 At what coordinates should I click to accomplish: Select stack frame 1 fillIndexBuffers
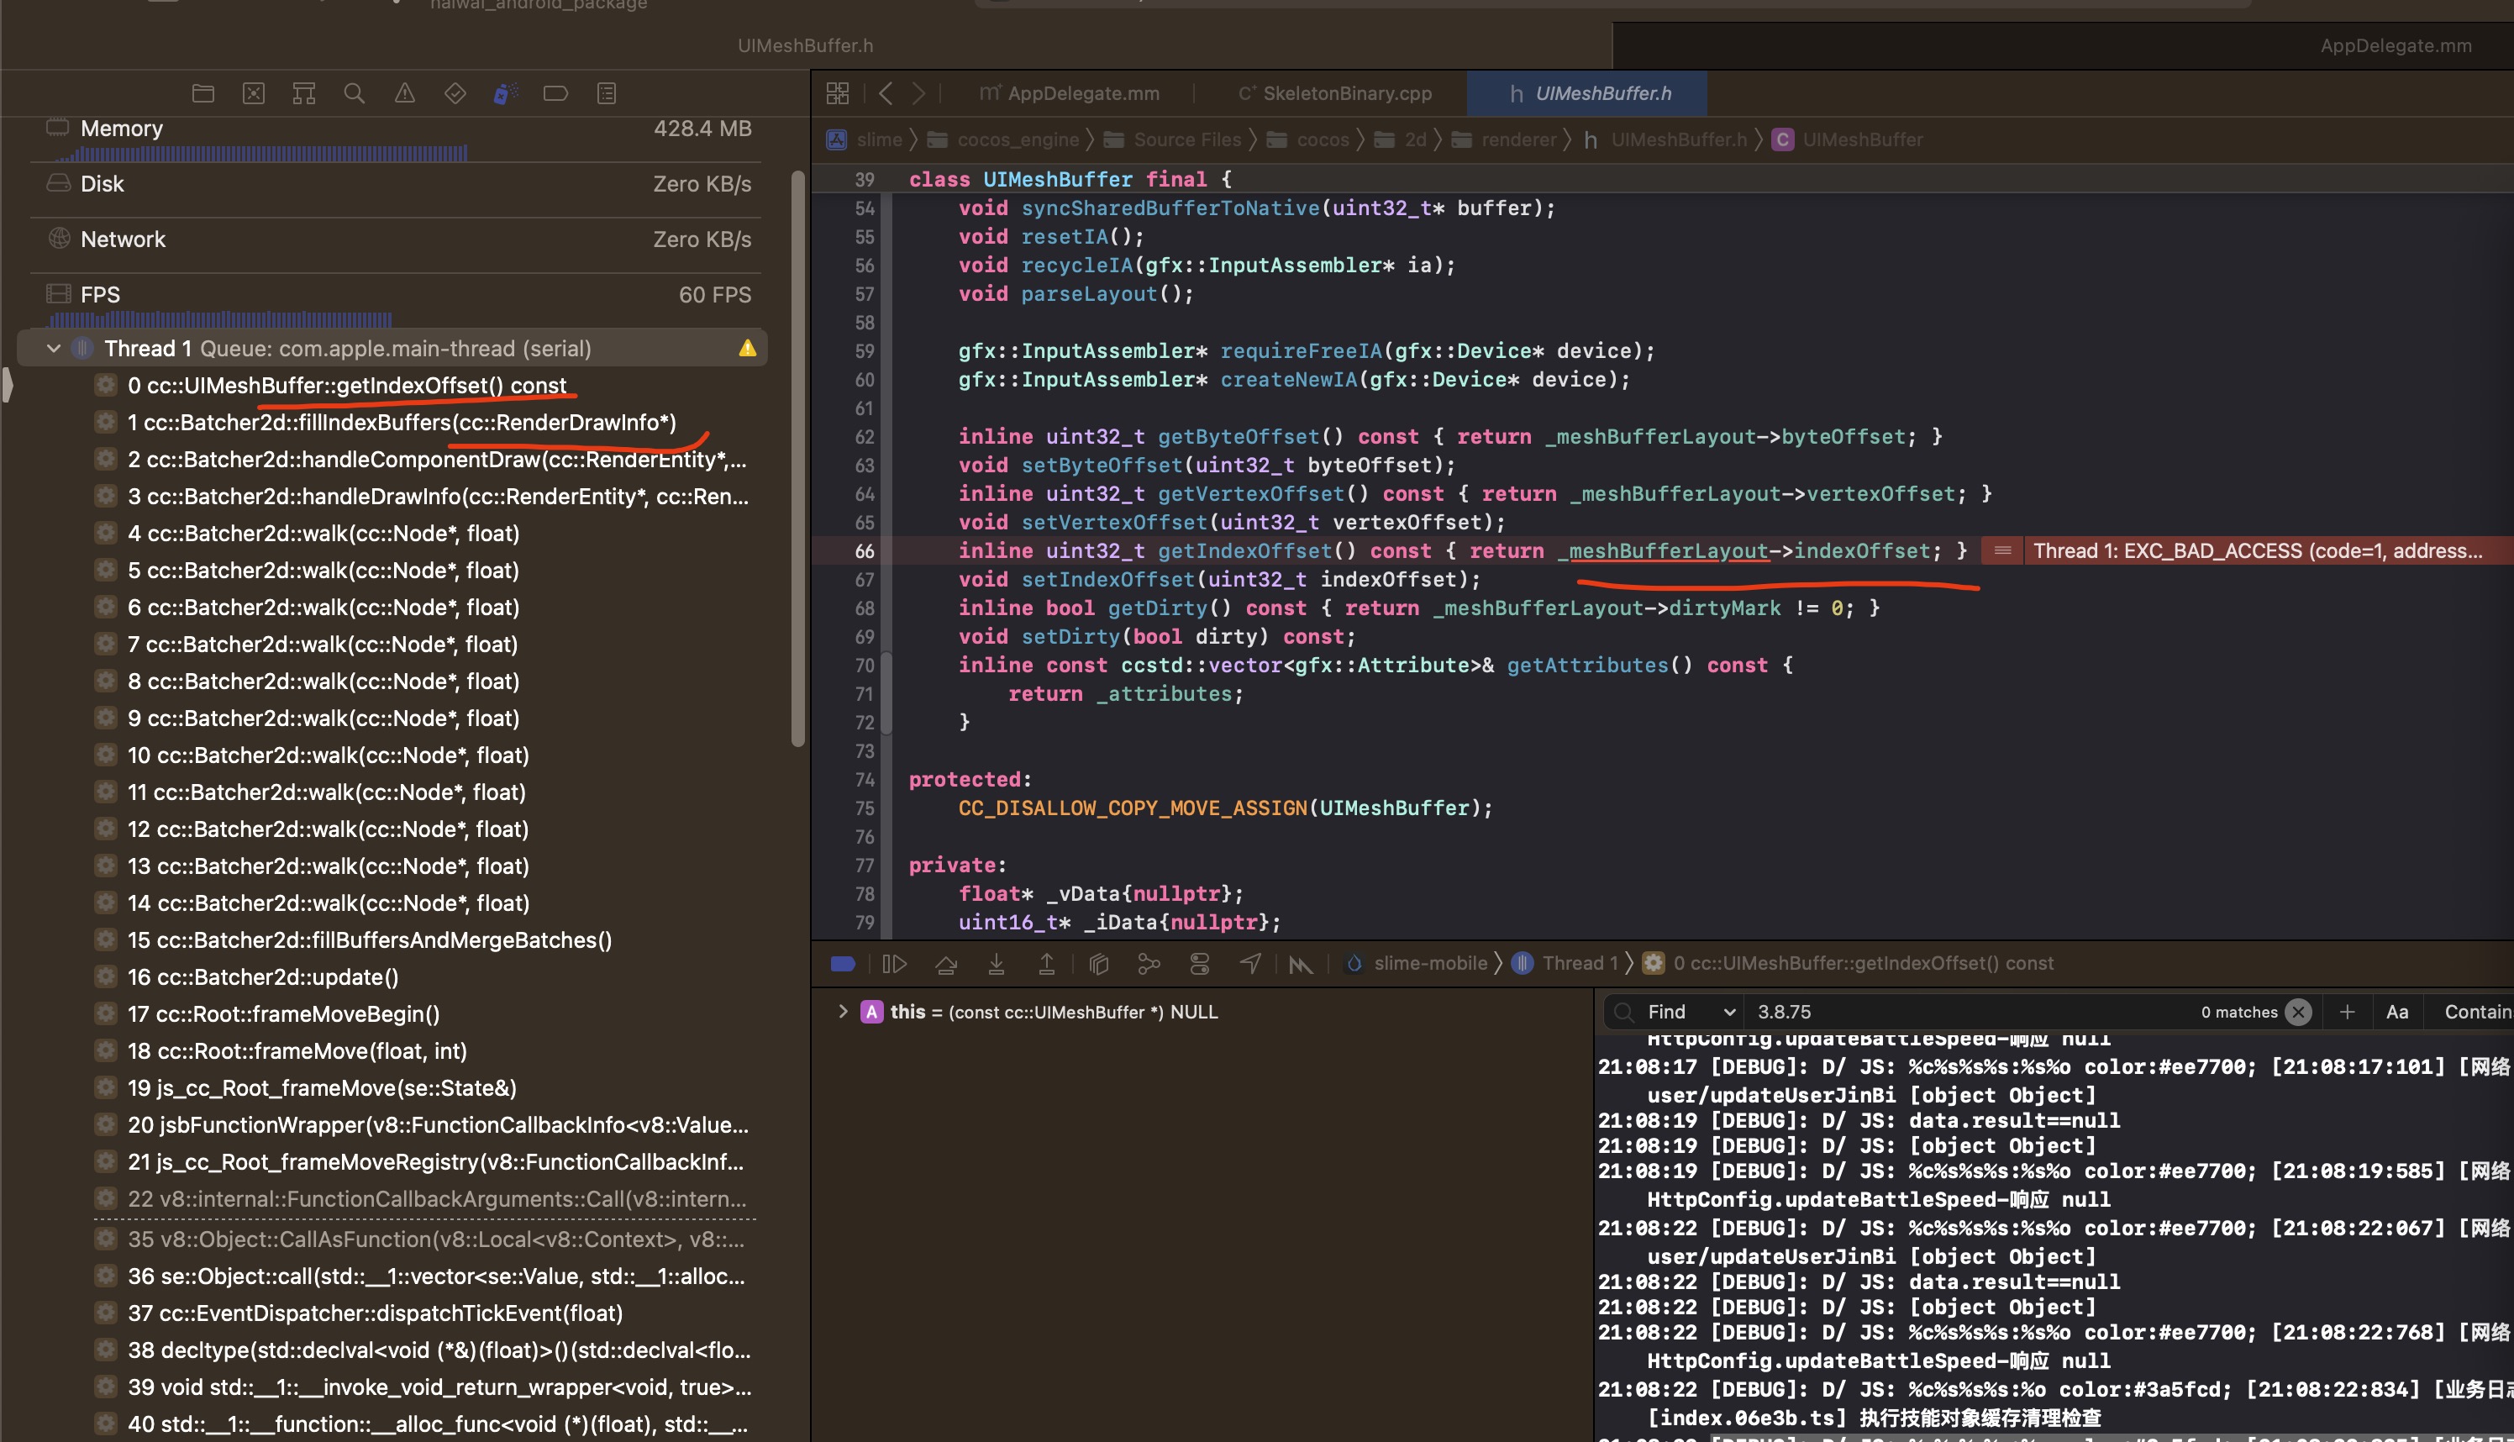pyautogui.click(x=401, y=423)
